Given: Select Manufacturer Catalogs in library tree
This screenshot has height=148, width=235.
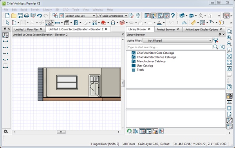Looking at the screenshot, I should coord(151,61).
